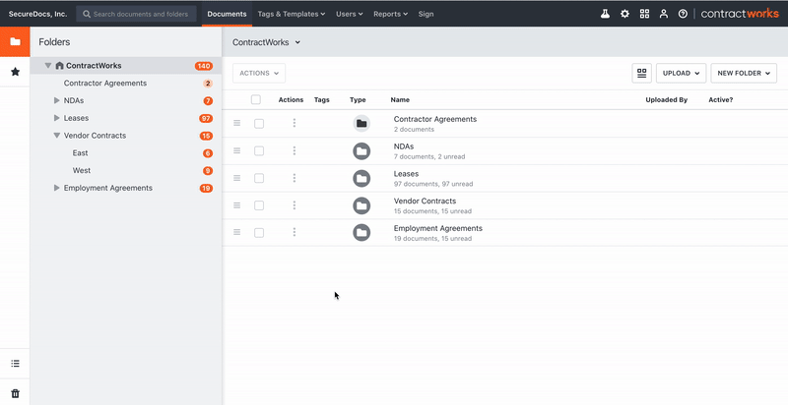The width and height of the screenshot is (788, 405).
Task: Expand the NDAs folder in tree
Action: click(x=57, y=100)
